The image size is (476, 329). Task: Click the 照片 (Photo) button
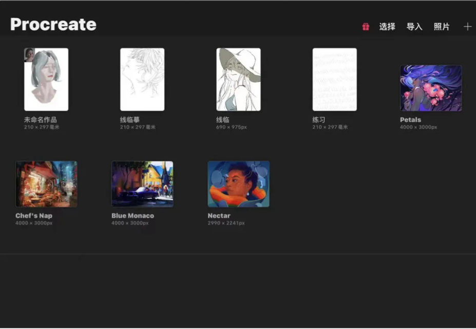click(x=442, y=27)
